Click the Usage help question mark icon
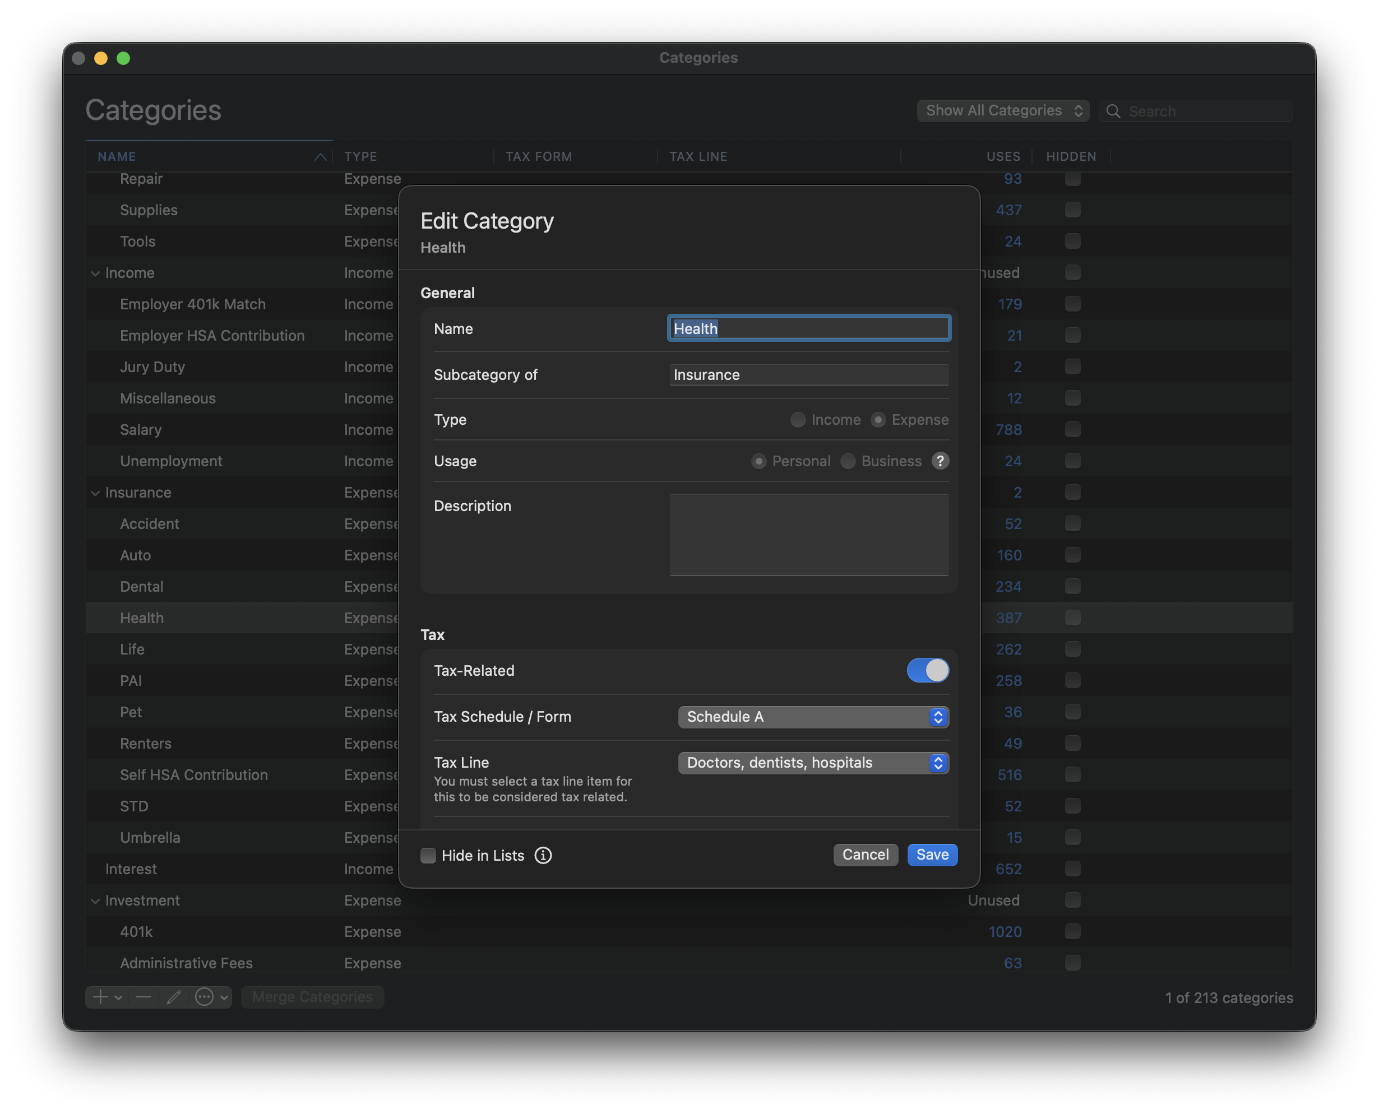The image size is (1379, 1114). [940, 461]
